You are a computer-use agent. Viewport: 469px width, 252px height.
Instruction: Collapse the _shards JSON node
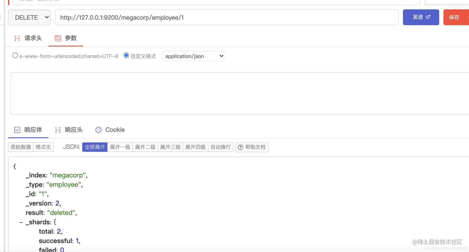tap(21, 222)
